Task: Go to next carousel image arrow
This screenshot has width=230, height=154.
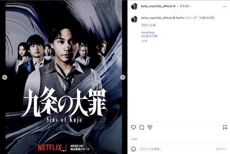Action: pos(123,77)
